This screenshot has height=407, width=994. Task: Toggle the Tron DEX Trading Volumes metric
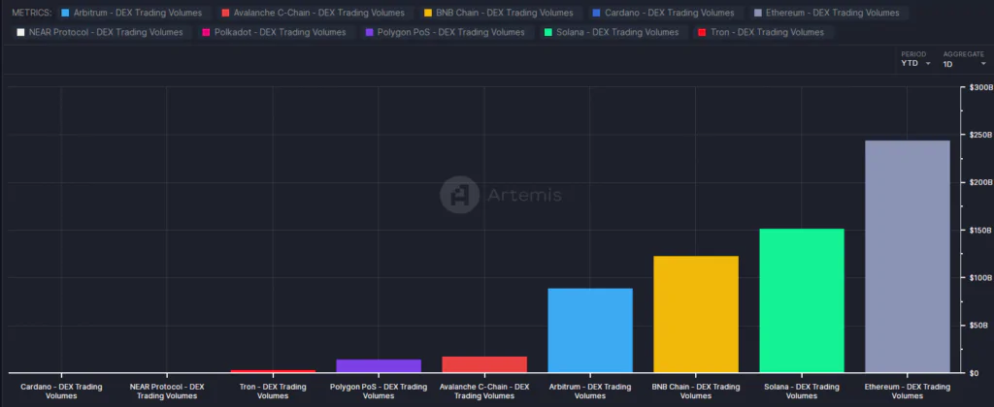(x=761, y=32)
